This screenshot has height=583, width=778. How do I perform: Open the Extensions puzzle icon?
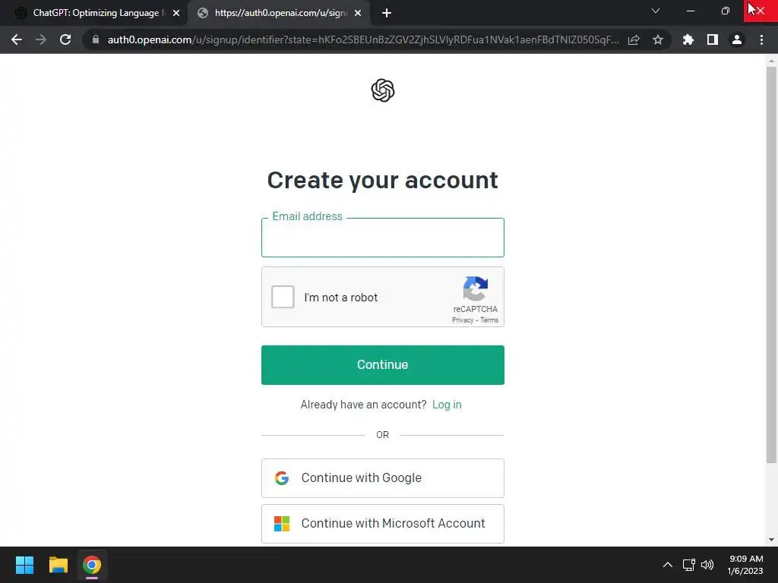click(x=688, y=39)
